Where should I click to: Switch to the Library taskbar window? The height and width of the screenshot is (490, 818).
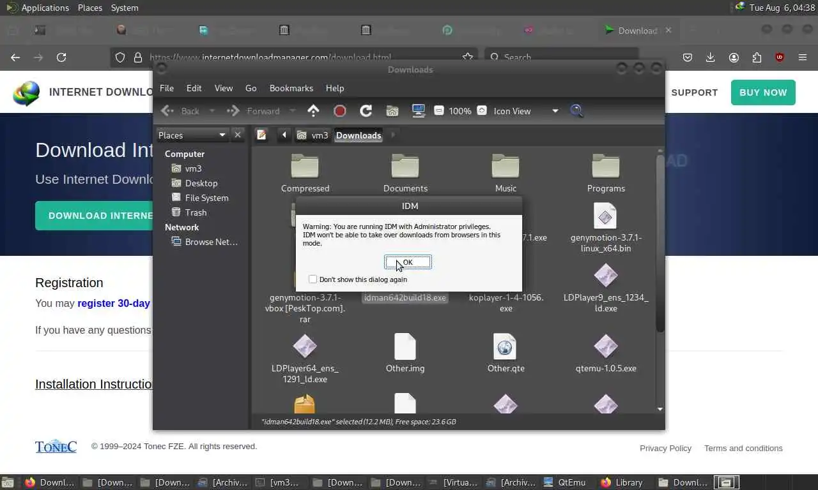pos(622,482)
